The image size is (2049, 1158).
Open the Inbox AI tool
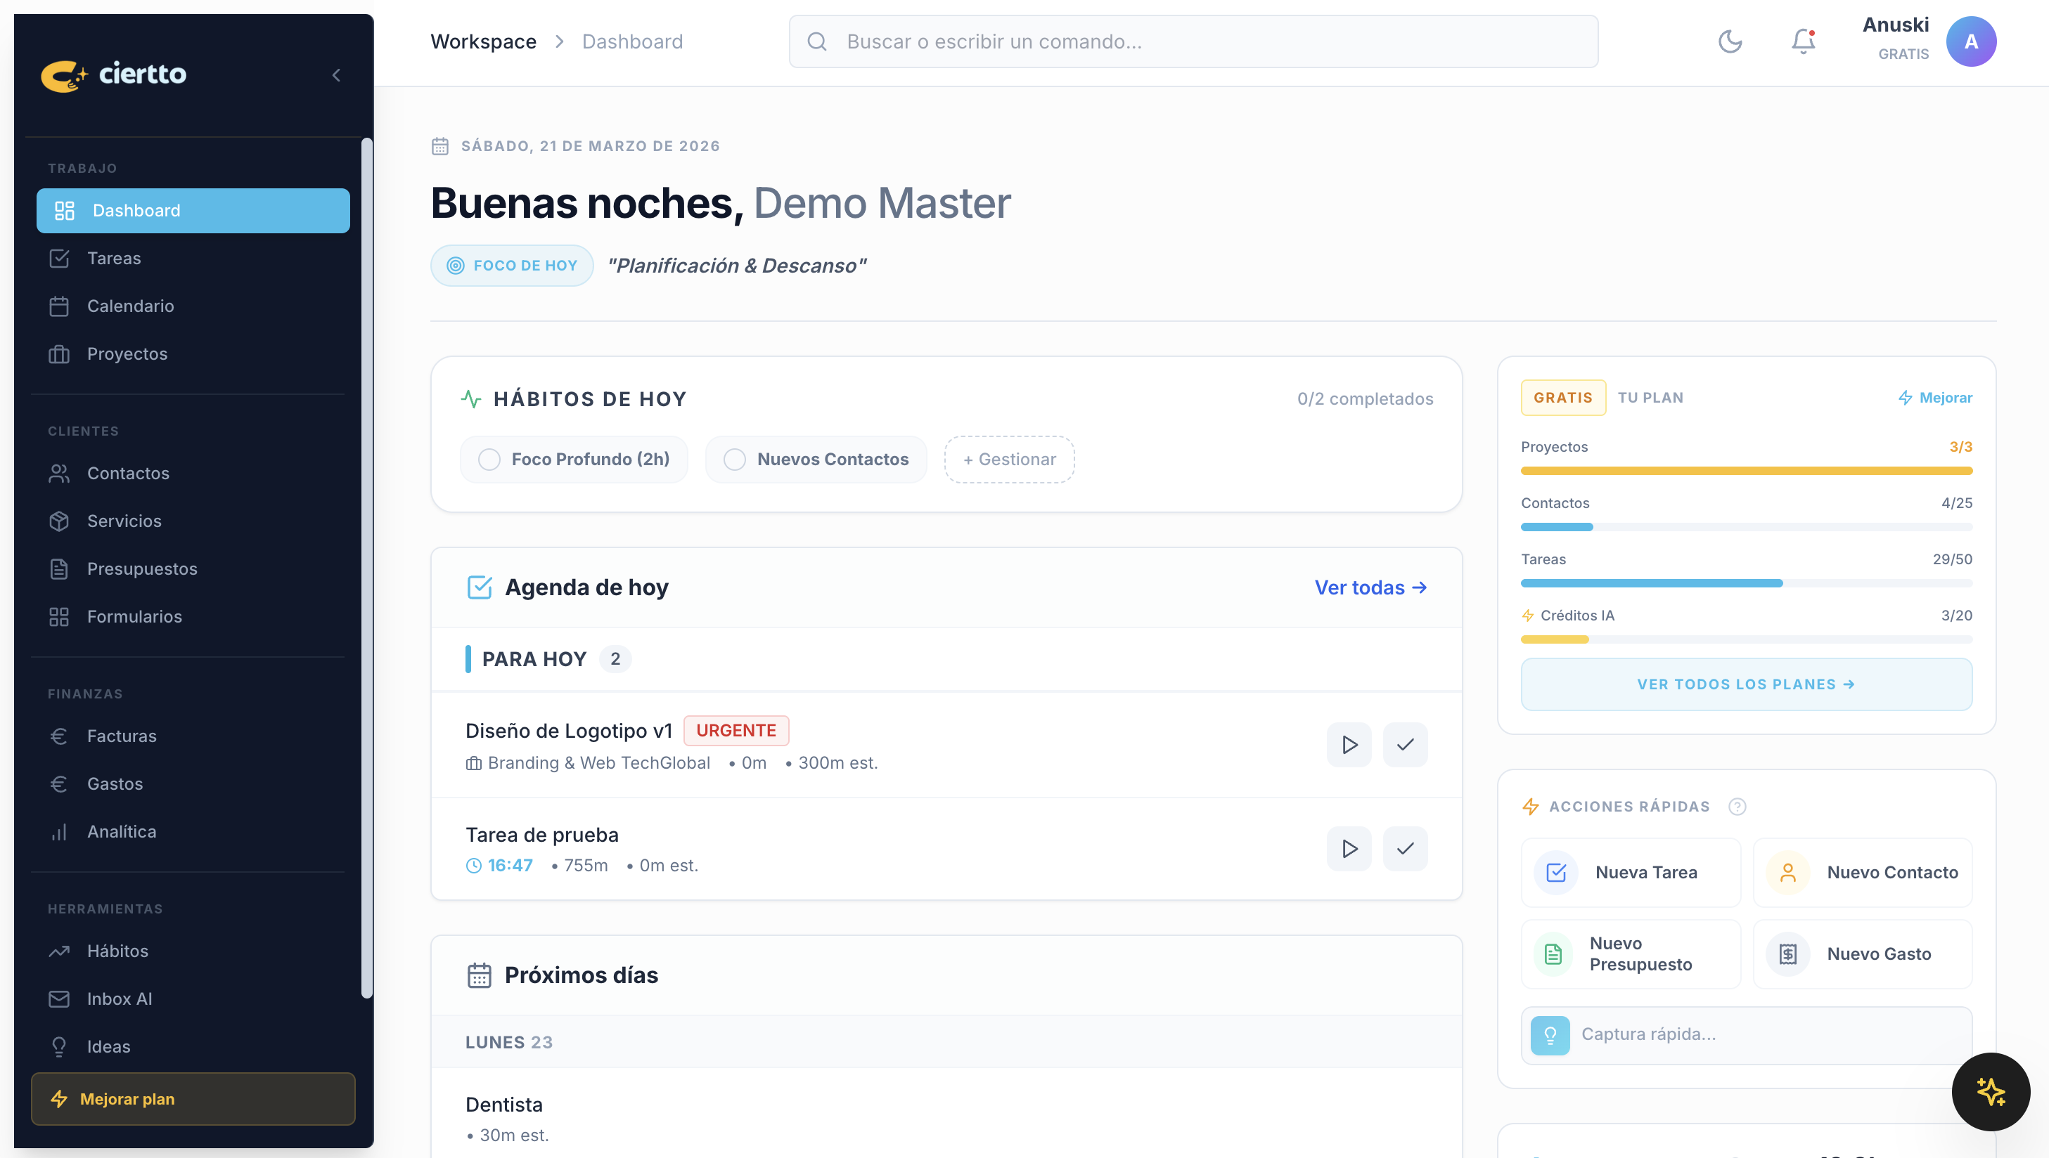pos(120,998)
